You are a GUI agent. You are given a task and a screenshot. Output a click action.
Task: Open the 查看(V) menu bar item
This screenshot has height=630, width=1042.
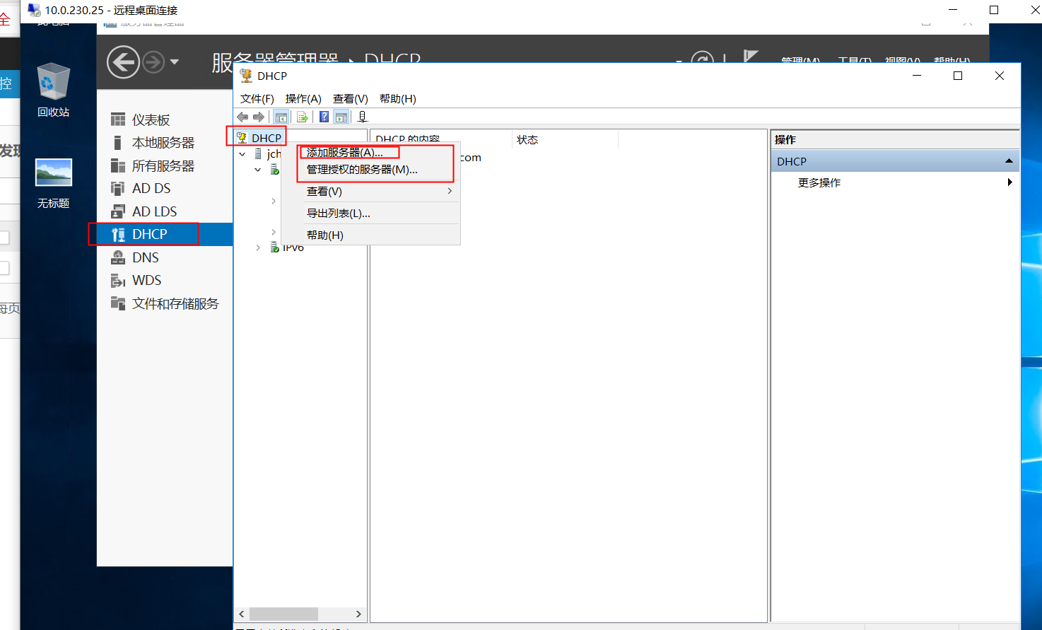pos(351,98)
